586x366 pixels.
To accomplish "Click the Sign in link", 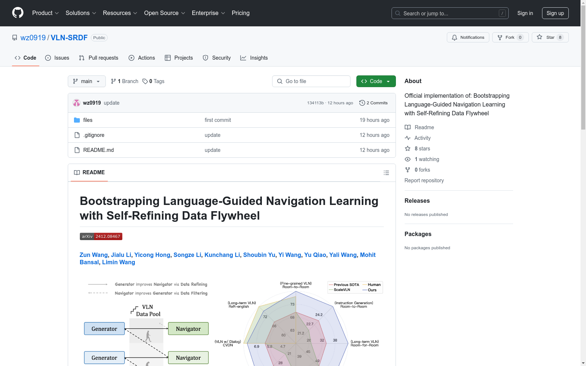I will point(525,13).
